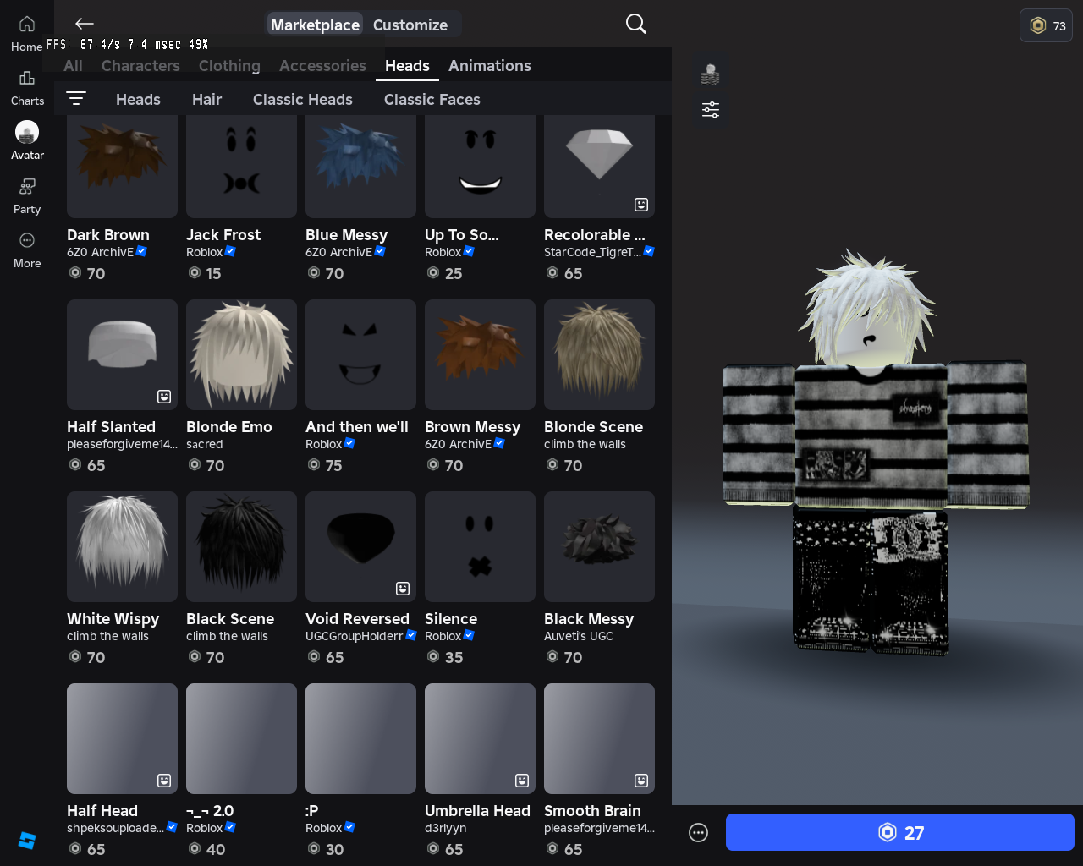Select the Brown Messy hair thumbnail
Viewport: 1083px width, 866px height.
pyautogui.click(x=480, y=354)
